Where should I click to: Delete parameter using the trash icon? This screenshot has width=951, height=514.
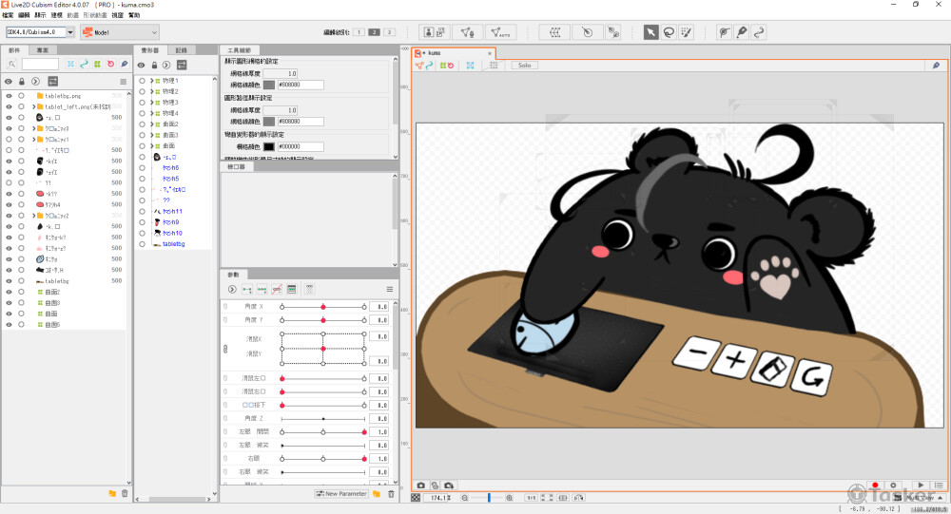(x=391, y=494)
